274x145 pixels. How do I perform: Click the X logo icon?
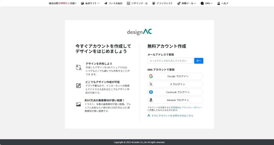click(151, 84)
